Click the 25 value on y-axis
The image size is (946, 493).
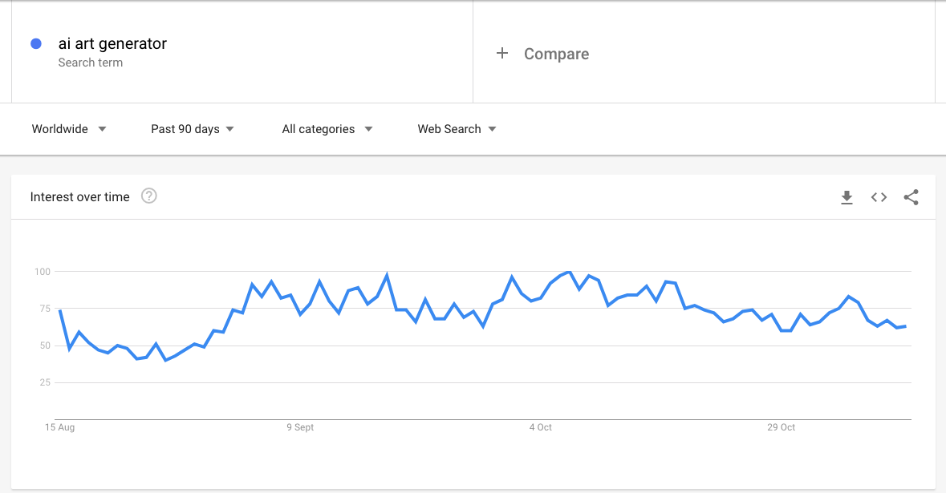[x=44, y=382]
